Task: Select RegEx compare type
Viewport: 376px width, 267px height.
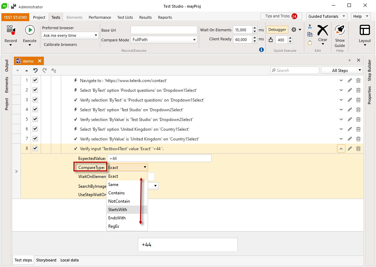Action: click(x=127, y=226)
